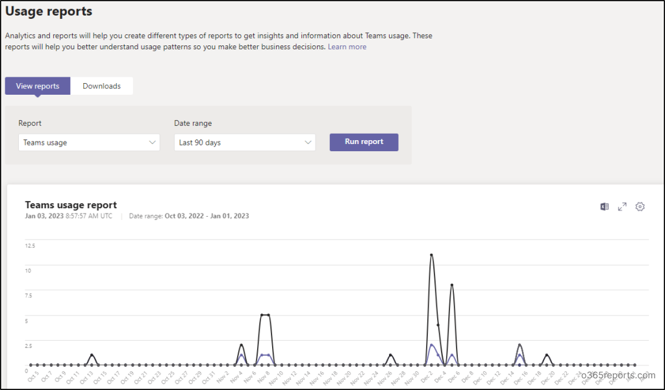Export the Teams usage report to Excel
The width and height of the screenshot is (665, 390).
pos(604,206)
